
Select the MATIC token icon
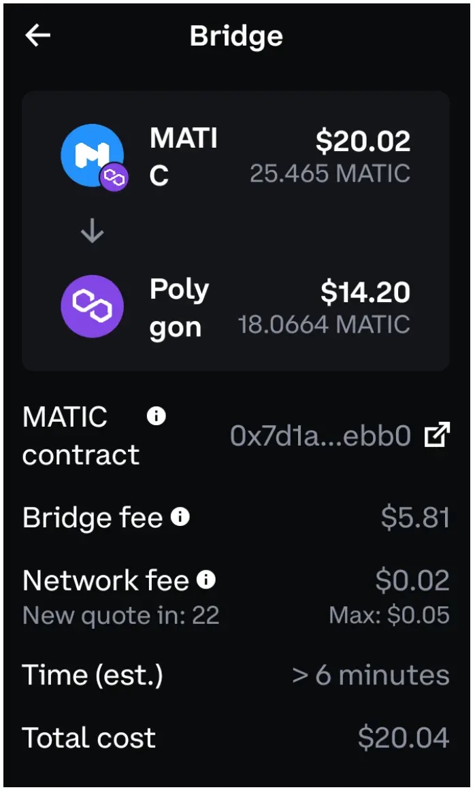92,154
